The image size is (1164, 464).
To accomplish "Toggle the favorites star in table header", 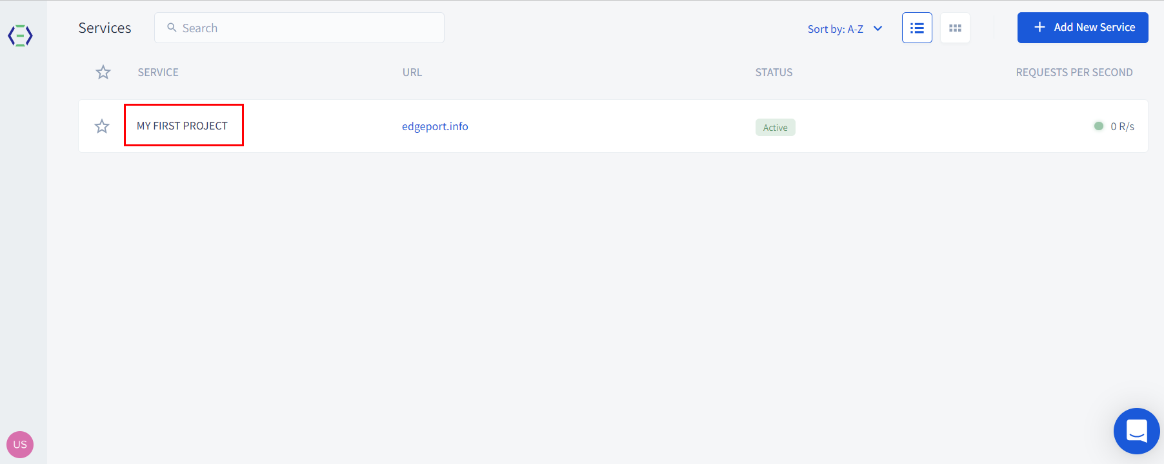I will click(103, 72).
